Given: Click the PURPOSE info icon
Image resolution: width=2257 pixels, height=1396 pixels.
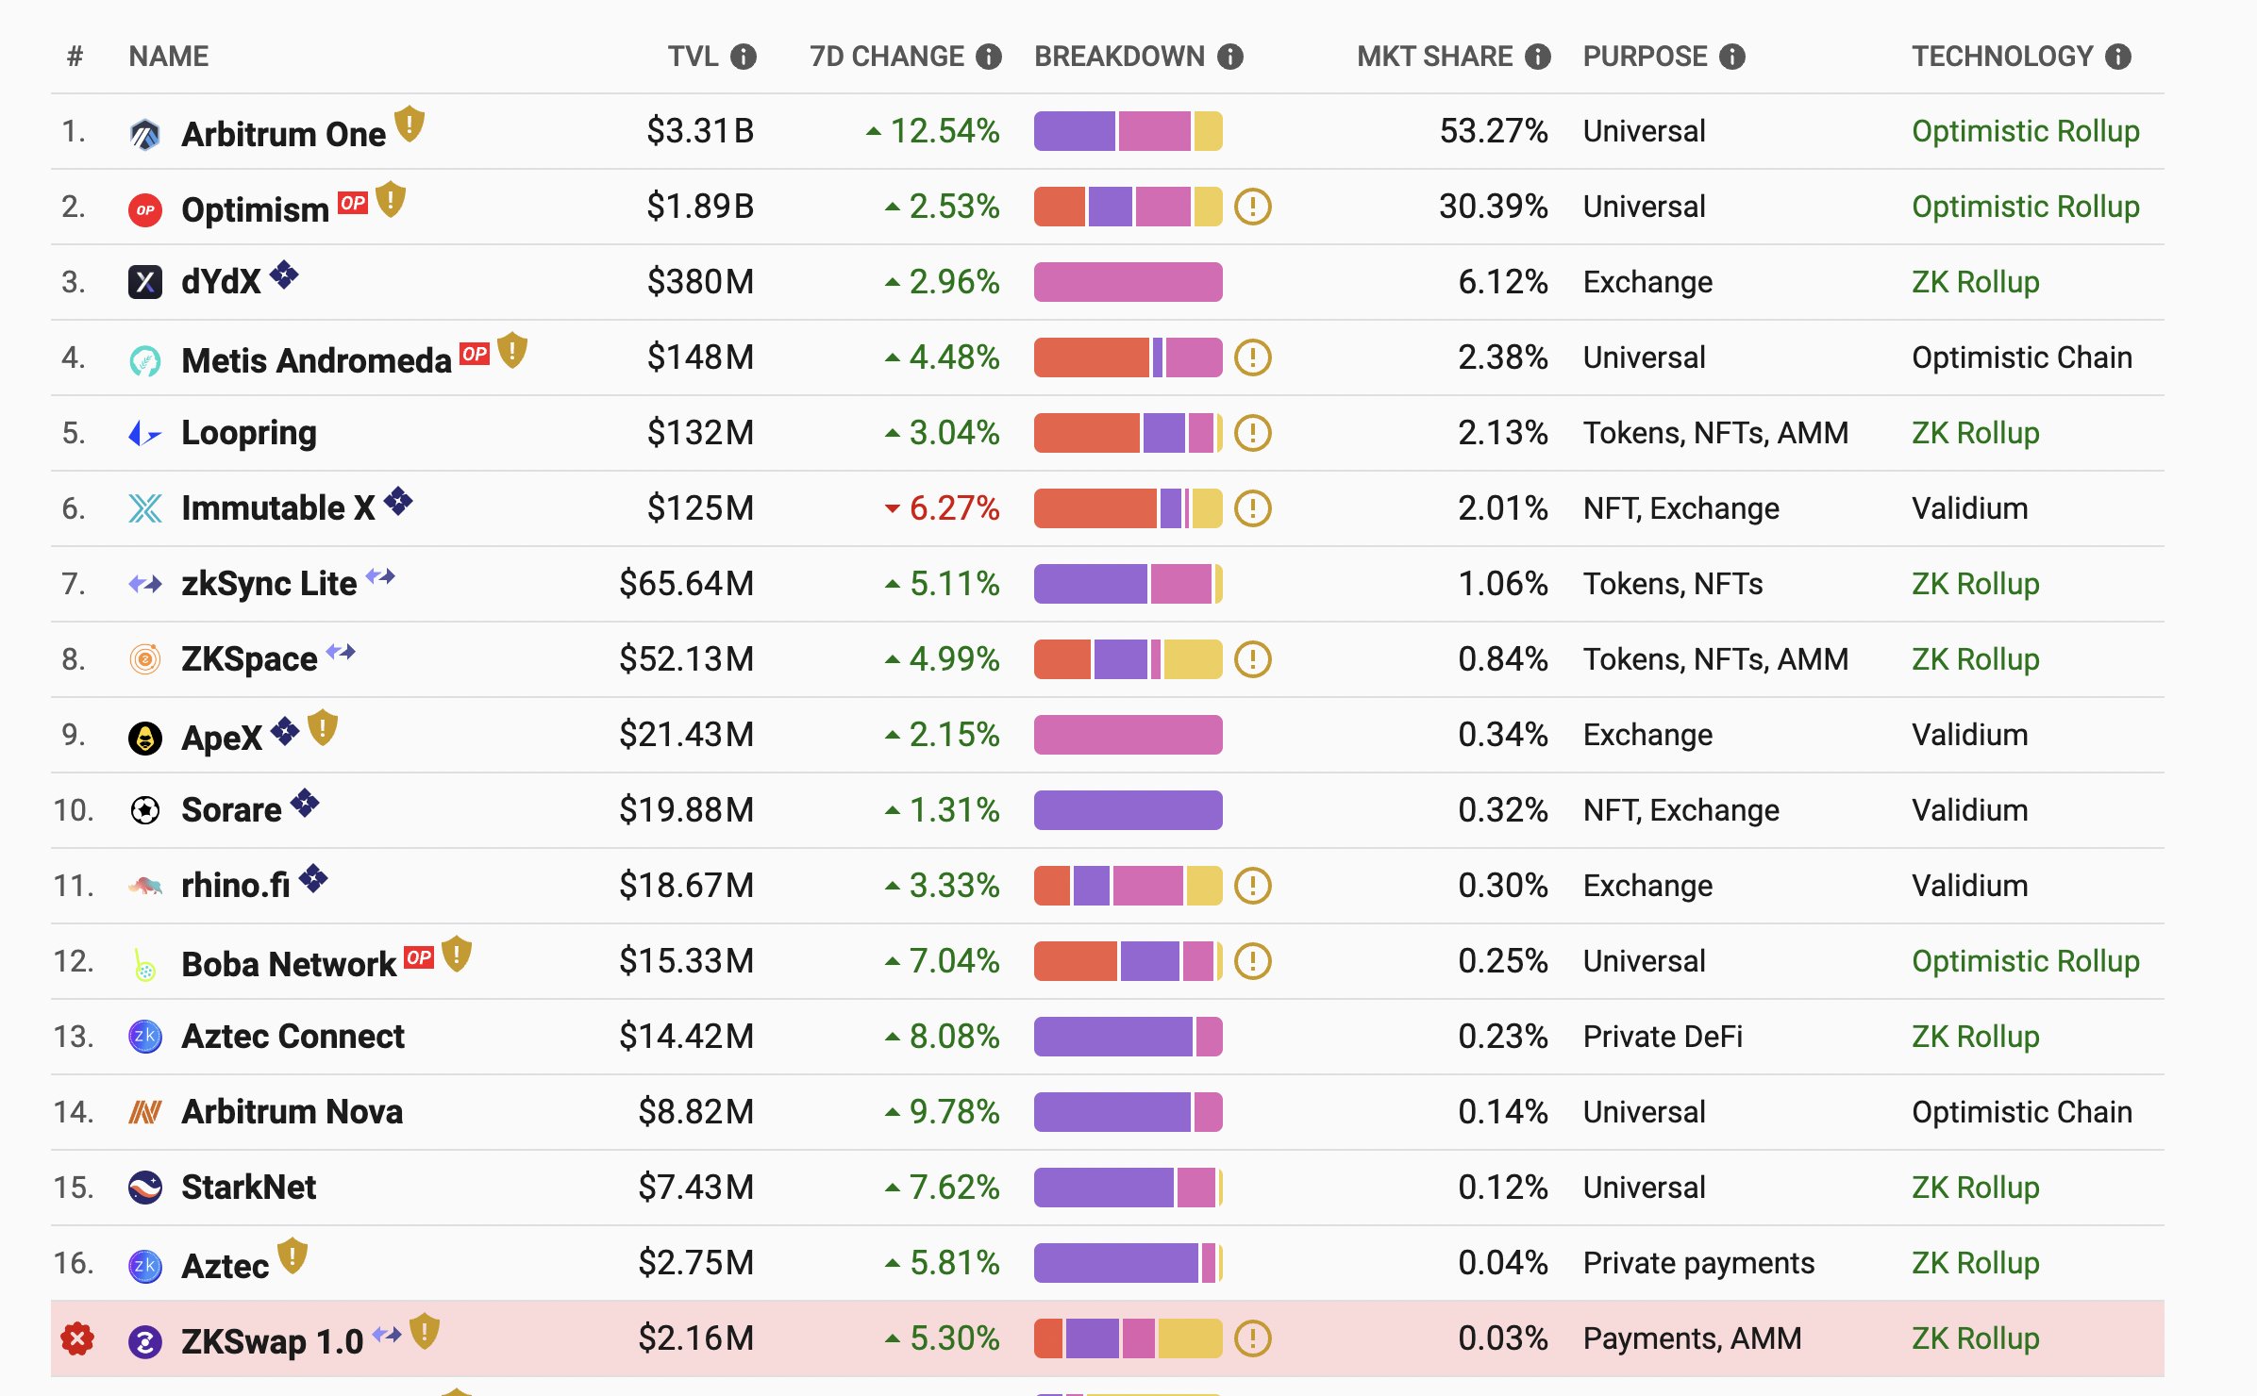Looking at the screenshot, I should [x=1732, y=57].
